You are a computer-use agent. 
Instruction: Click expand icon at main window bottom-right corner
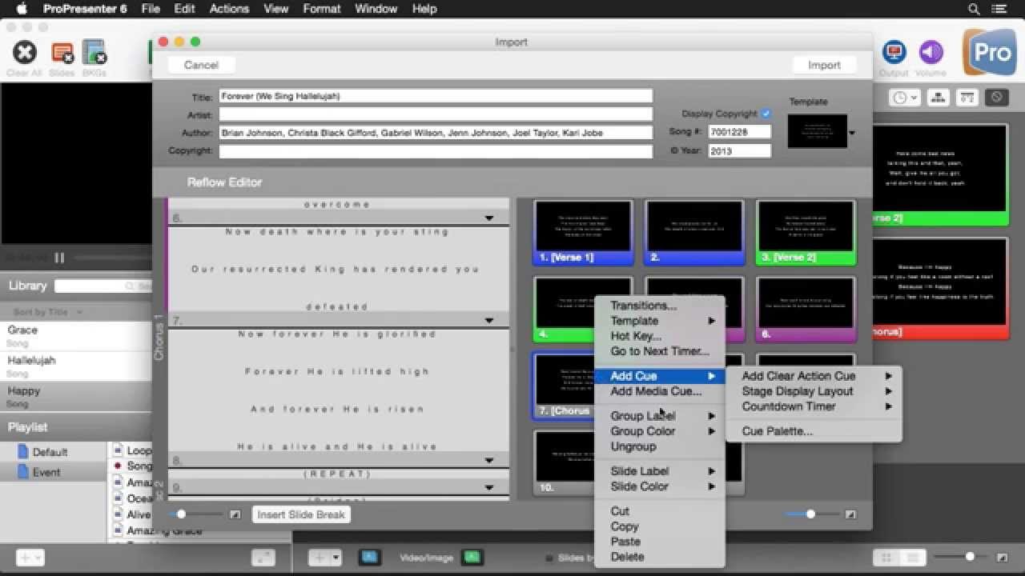tap(1002, 557)
